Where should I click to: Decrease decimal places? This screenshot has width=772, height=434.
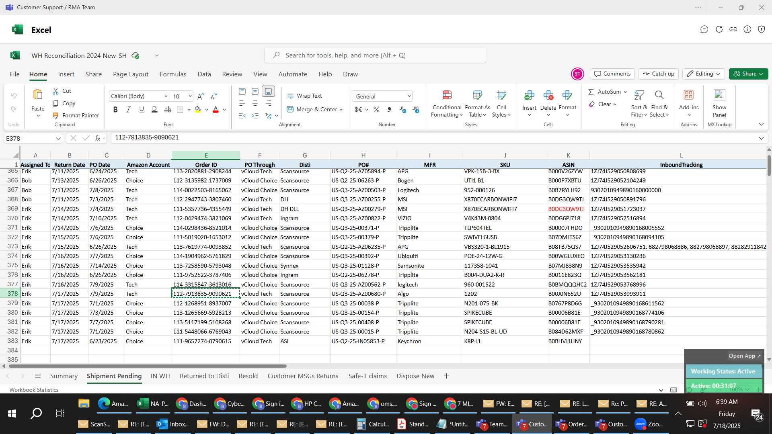click(416, 110)
